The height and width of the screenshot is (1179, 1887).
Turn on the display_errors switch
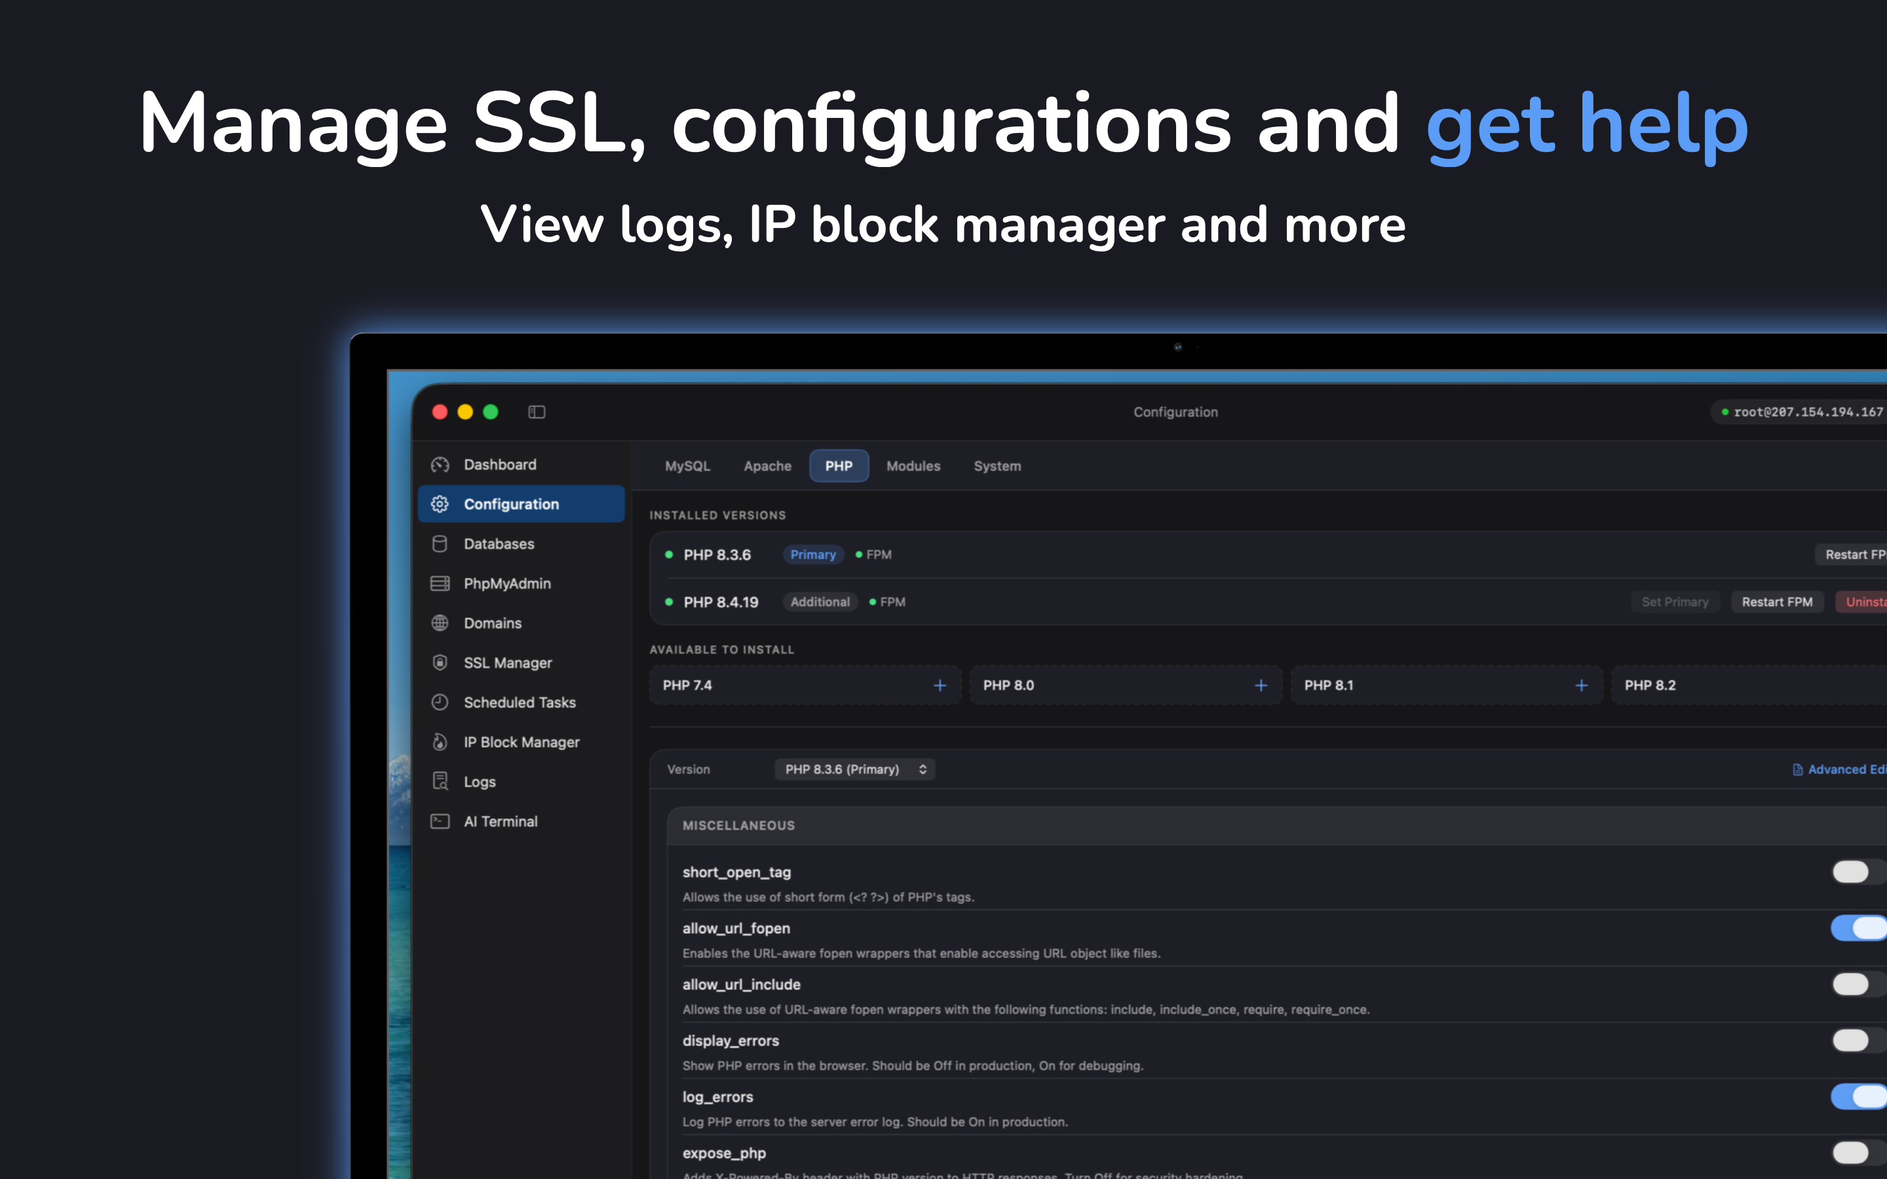tap(1856, 1040)
